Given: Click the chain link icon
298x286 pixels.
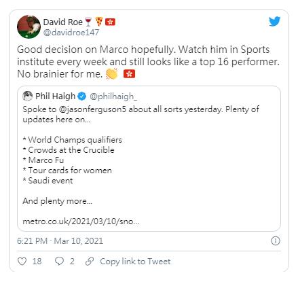Looking at the screenshot, I should pos(90,262).
